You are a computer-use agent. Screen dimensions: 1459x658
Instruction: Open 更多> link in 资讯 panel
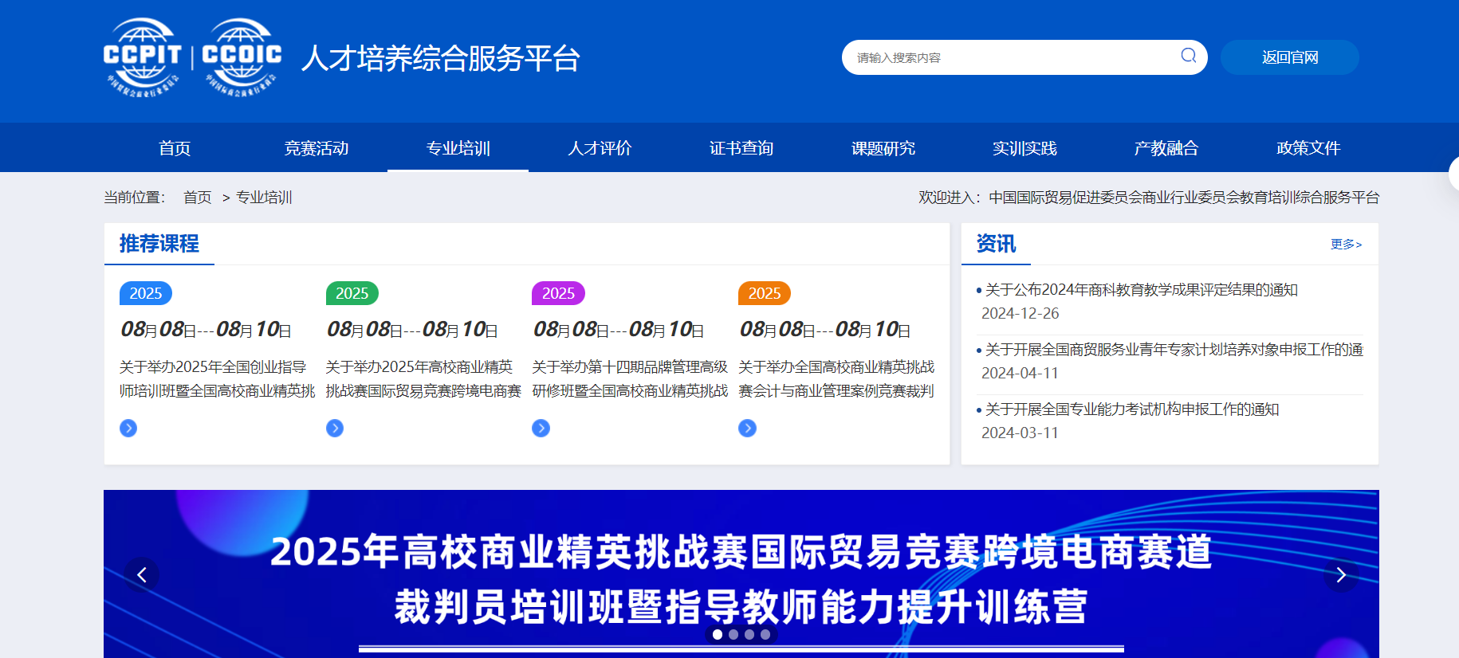pos(1347,244)
